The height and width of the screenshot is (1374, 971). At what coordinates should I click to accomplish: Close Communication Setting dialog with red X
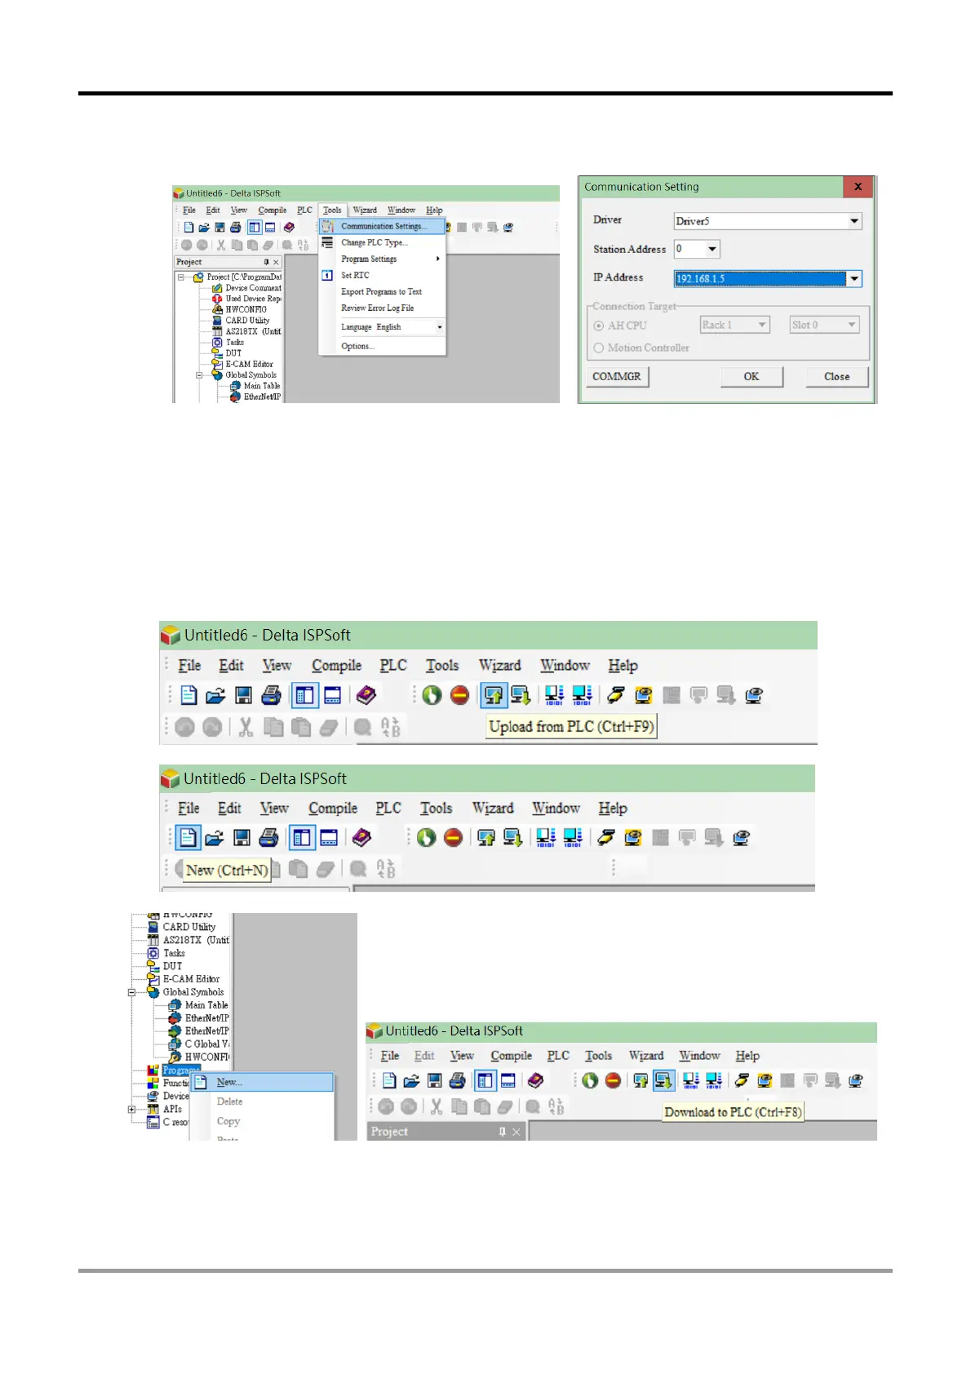pos(858,187)
